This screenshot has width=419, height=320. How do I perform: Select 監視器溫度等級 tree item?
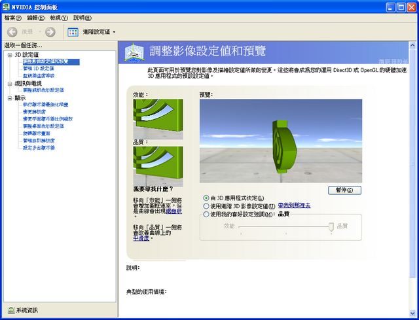pos(39,76)
